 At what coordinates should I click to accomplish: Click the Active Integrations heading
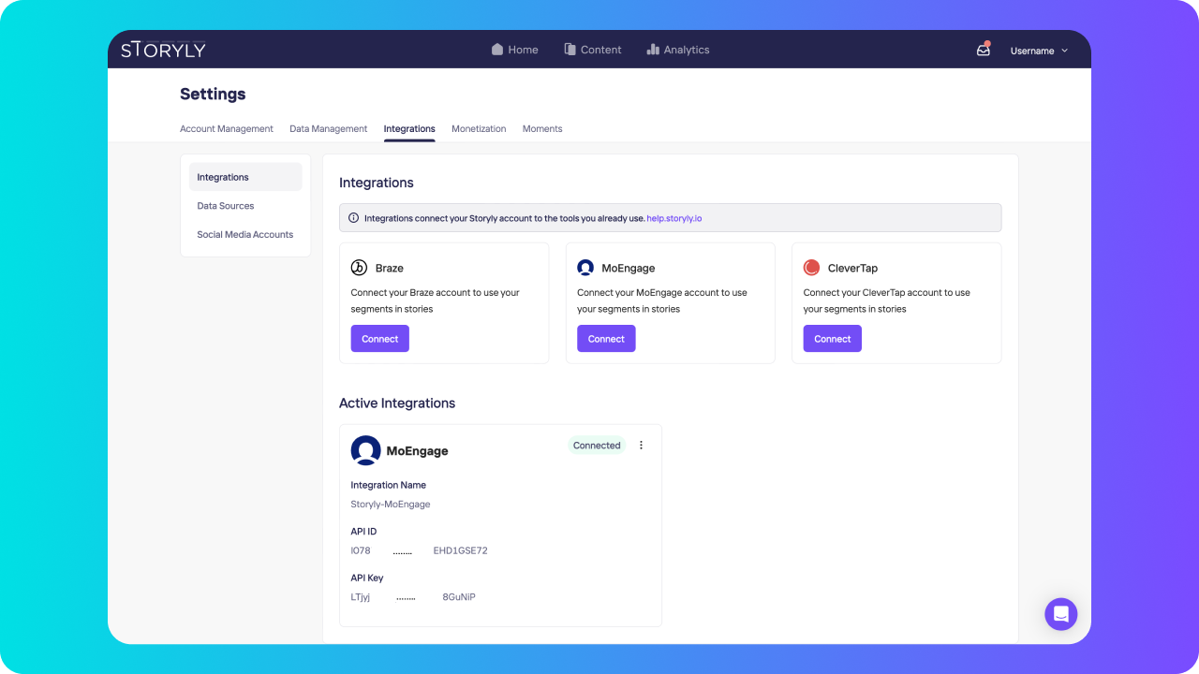(397, 403)
